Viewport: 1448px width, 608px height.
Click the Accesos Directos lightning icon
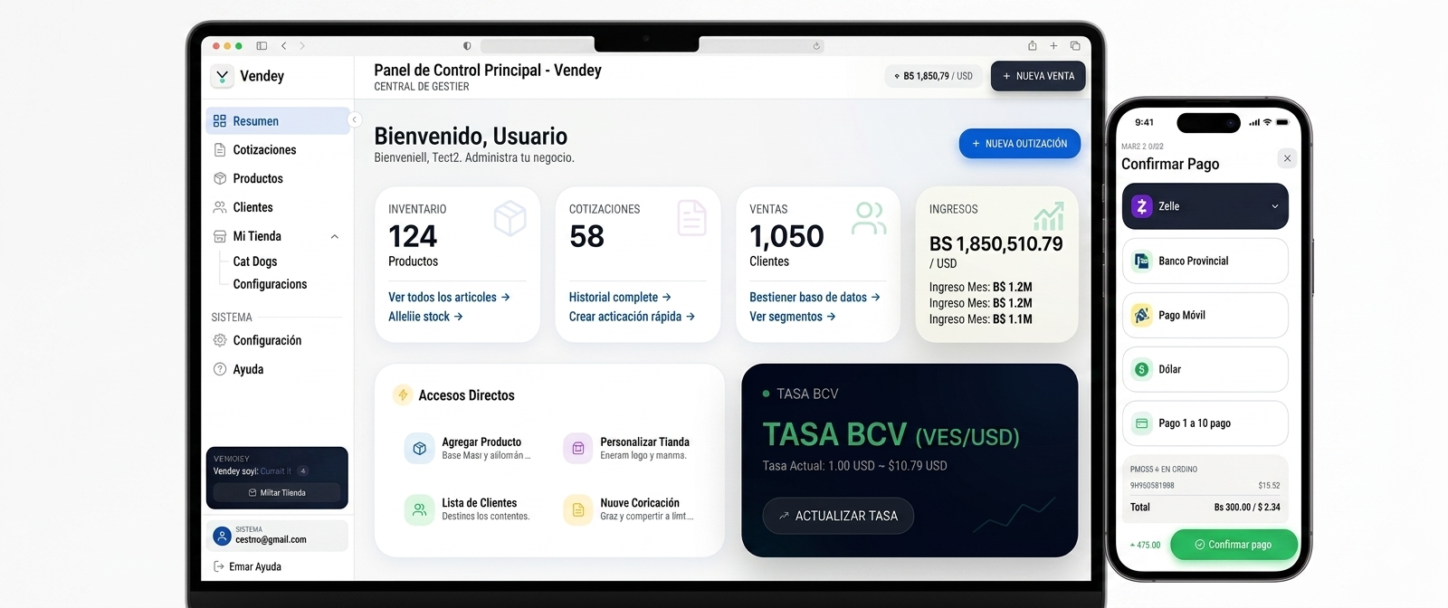[x=403, y=395]
